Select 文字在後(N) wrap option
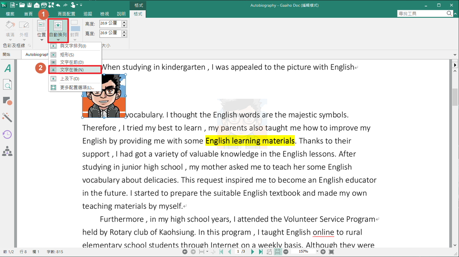The image size is (459, 257). click(x=75, y=70)
